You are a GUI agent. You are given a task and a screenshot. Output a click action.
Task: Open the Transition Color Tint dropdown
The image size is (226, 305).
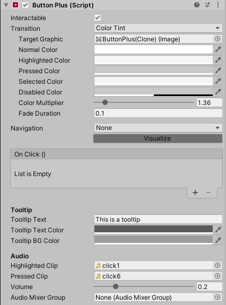(x=158, y=28)
